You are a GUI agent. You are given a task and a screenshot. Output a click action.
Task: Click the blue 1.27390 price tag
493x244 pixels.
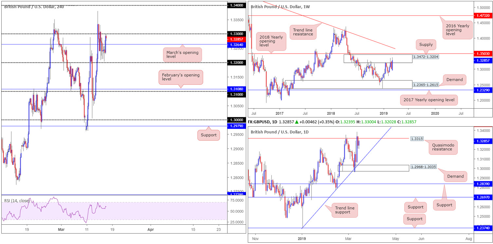click(236, 194)
